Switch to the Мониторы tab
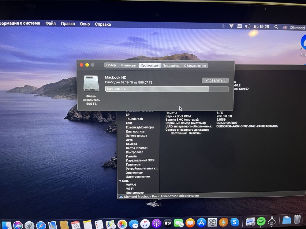 (128, 65)
